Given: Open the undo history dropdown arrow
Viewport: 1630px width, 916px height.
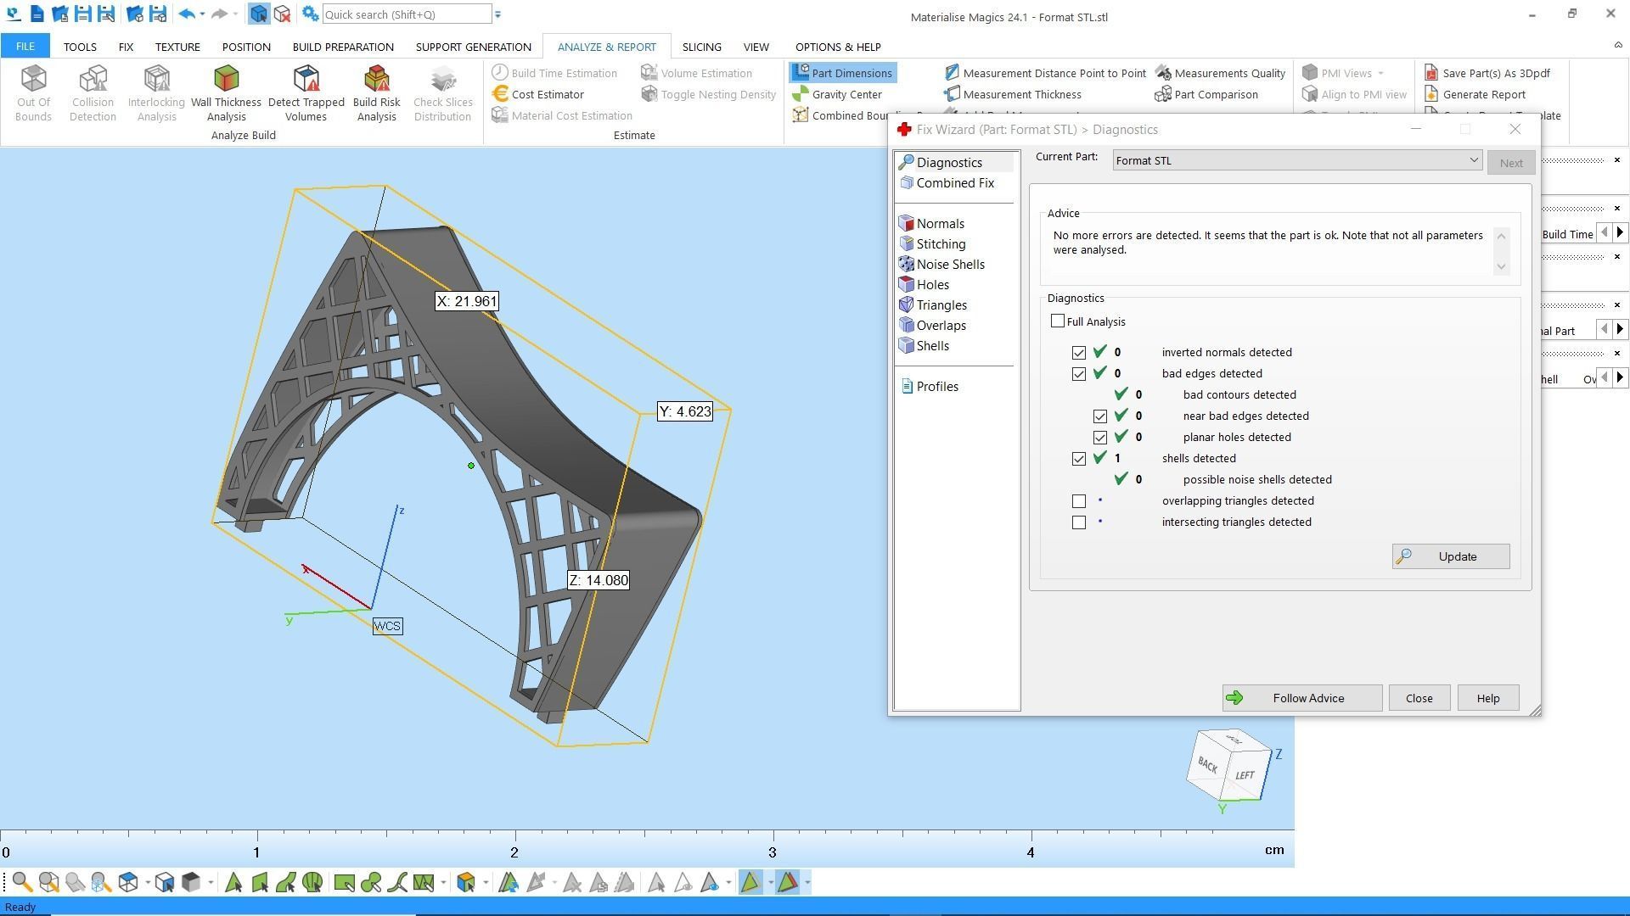Looking at the screenshot, I should [x=202, y=14].
